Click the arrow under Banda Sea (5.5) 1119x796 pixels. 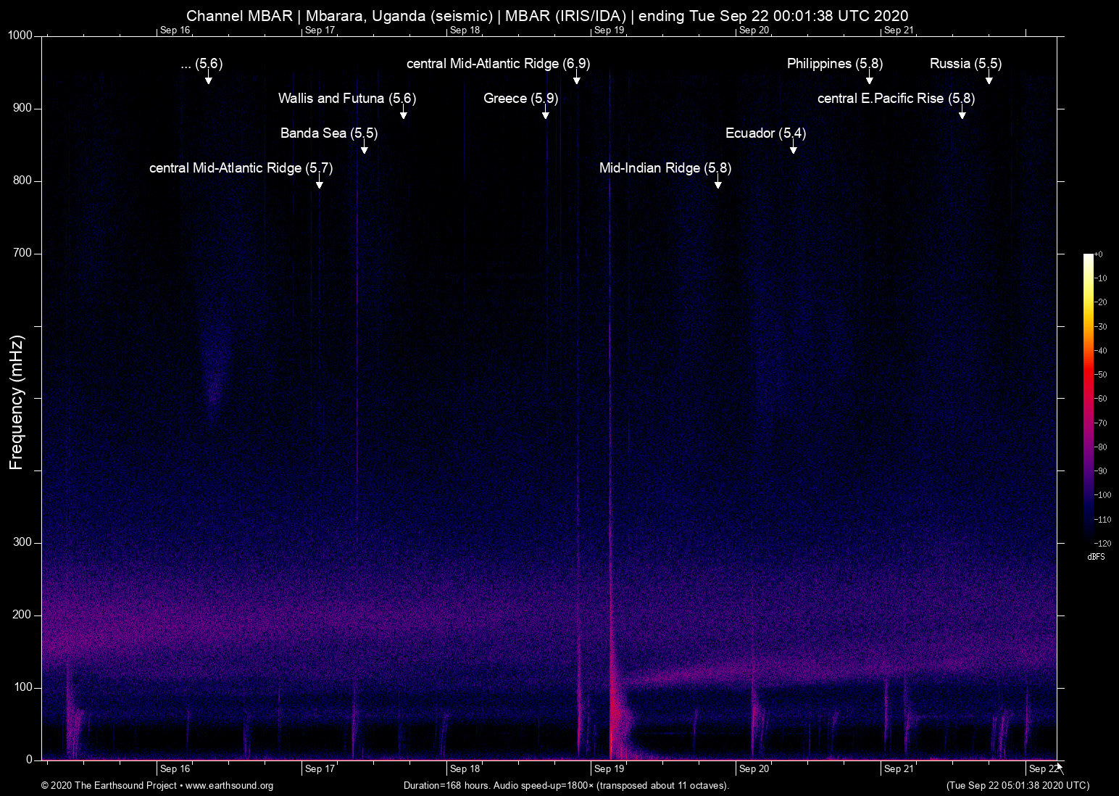click(x=365, y=149)
